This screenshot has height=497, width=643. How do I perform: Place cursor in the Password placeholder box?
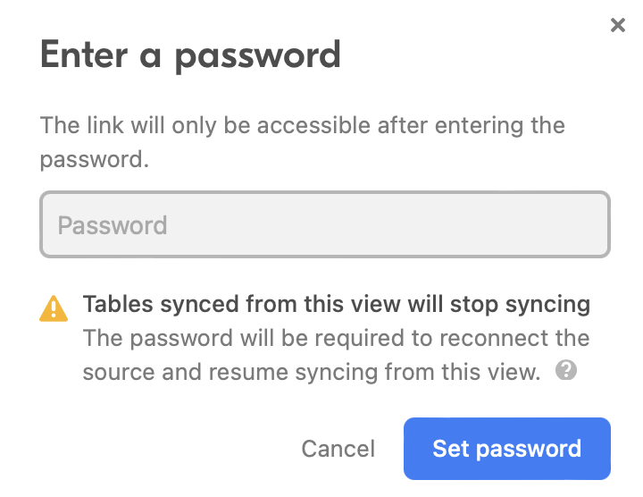[325, 224]
